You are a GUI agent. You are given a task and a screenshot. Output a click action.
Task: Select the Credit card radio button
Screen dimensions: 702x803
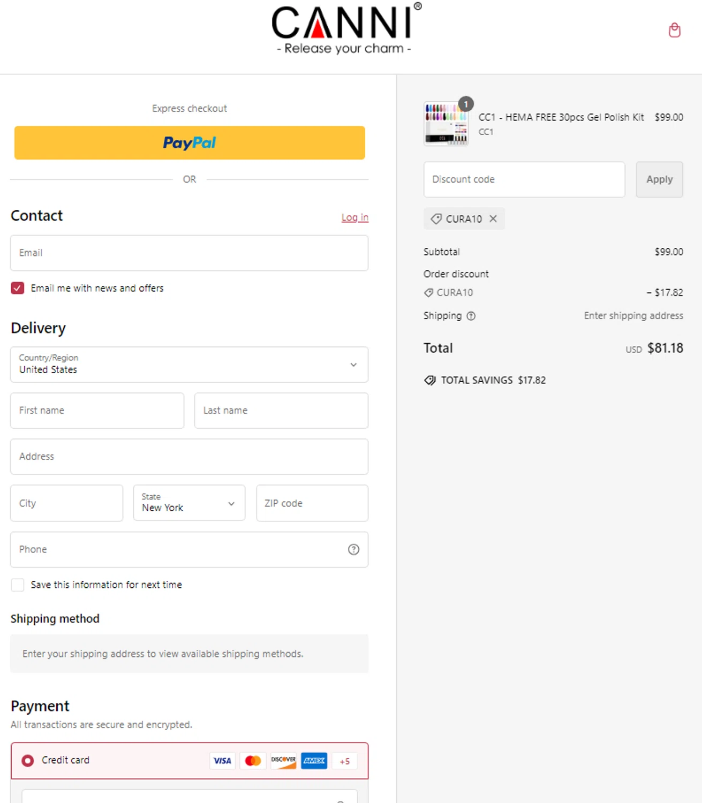click(x=28, y=760)
